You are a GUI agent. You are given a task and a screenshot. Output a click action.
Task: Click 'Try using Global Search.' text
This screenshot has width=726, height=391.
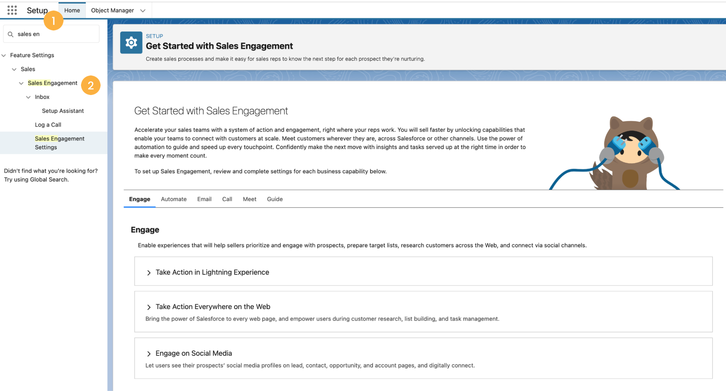pyautogui.click(x=36, y=180)
